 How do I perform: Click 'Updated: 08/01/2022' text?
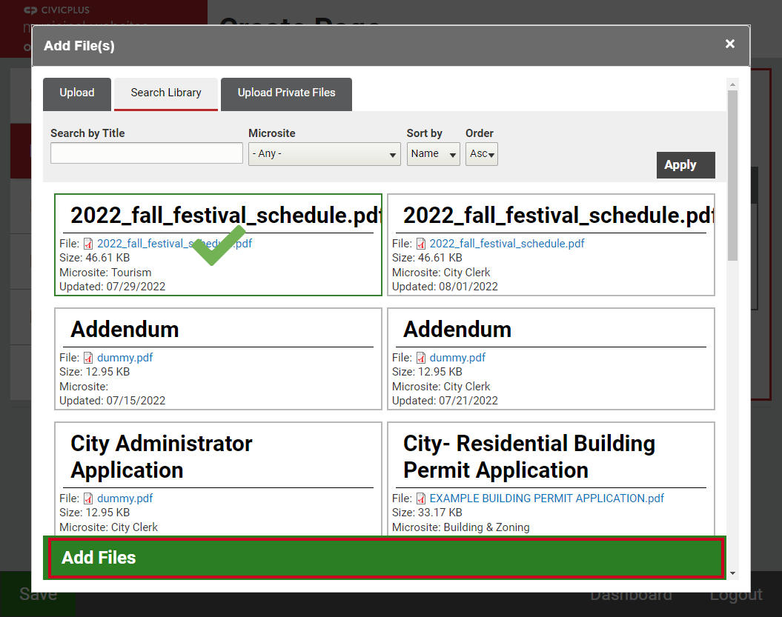point(445,287)
